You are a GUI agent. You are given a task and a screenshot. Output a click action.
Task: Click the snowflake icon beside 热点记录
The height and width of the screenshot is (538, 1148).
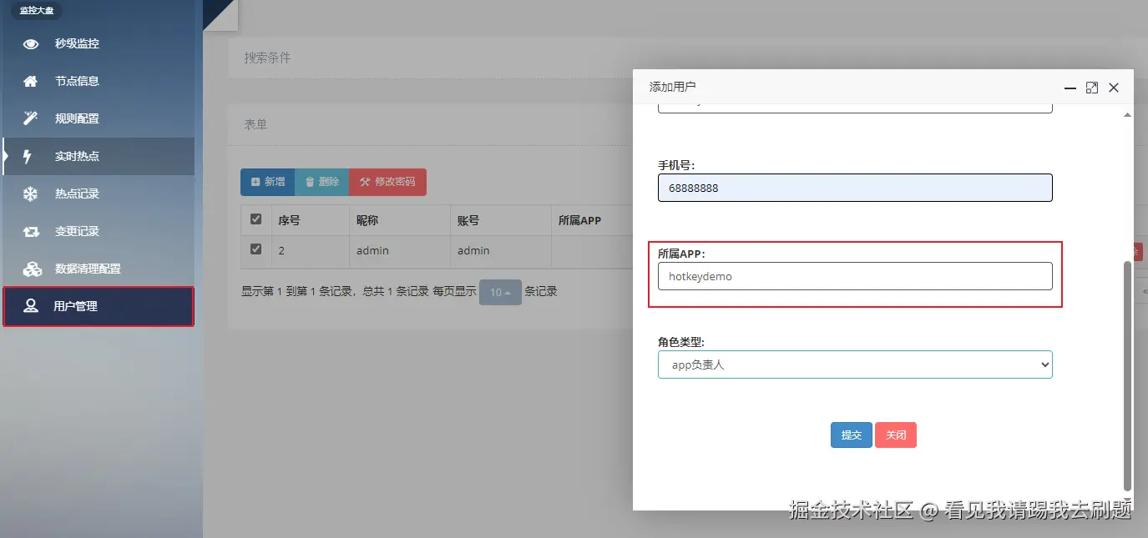(31, 194)
